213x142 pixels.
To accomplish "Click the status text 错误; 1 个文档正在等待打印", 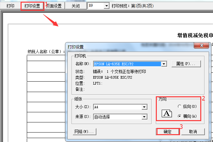I will [120, 71].
